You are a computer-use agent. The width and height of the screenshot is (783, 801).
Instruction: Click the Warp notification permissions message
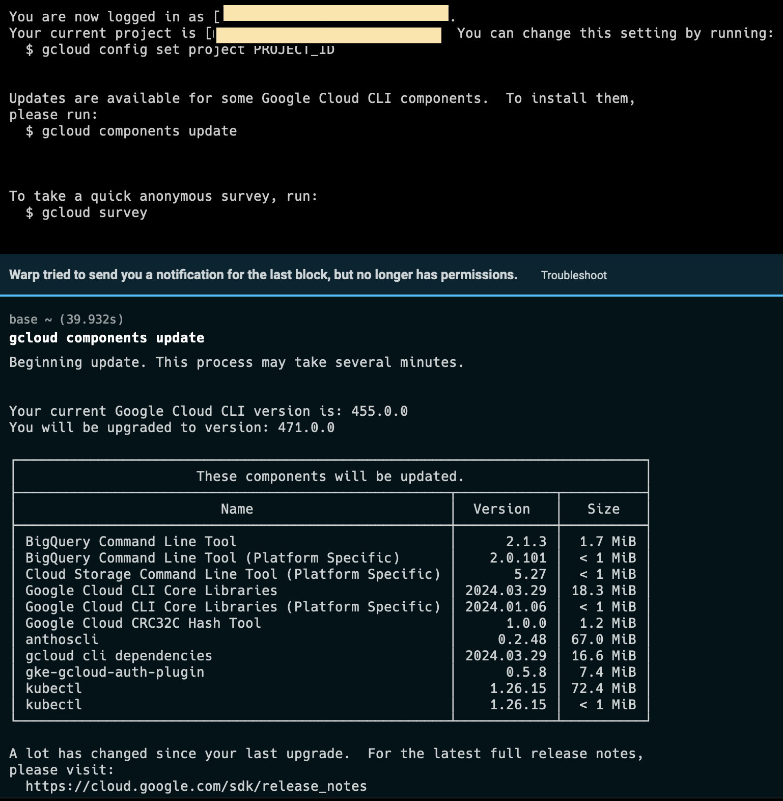[263, 275]
